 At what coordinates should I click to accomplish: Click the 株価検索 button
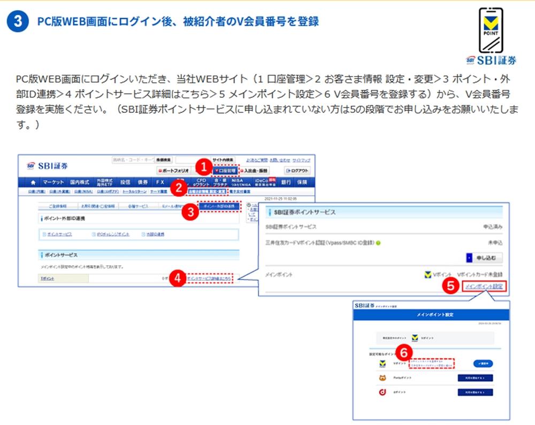pyautogui.click(x=164, y=160)
